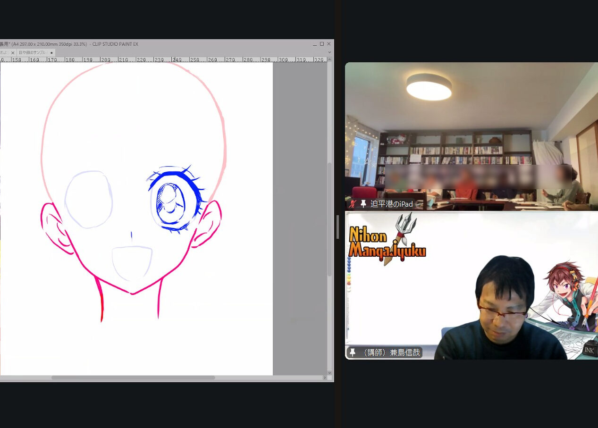
Task: Click the horizontal scrollbar right arrow
Action: click(324, 378)
